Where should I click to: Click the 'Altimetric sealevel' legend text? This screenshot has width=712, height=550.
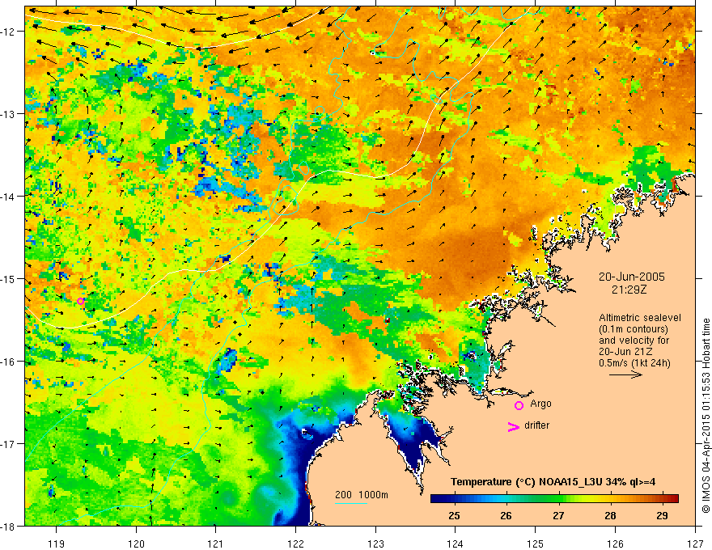640,318
